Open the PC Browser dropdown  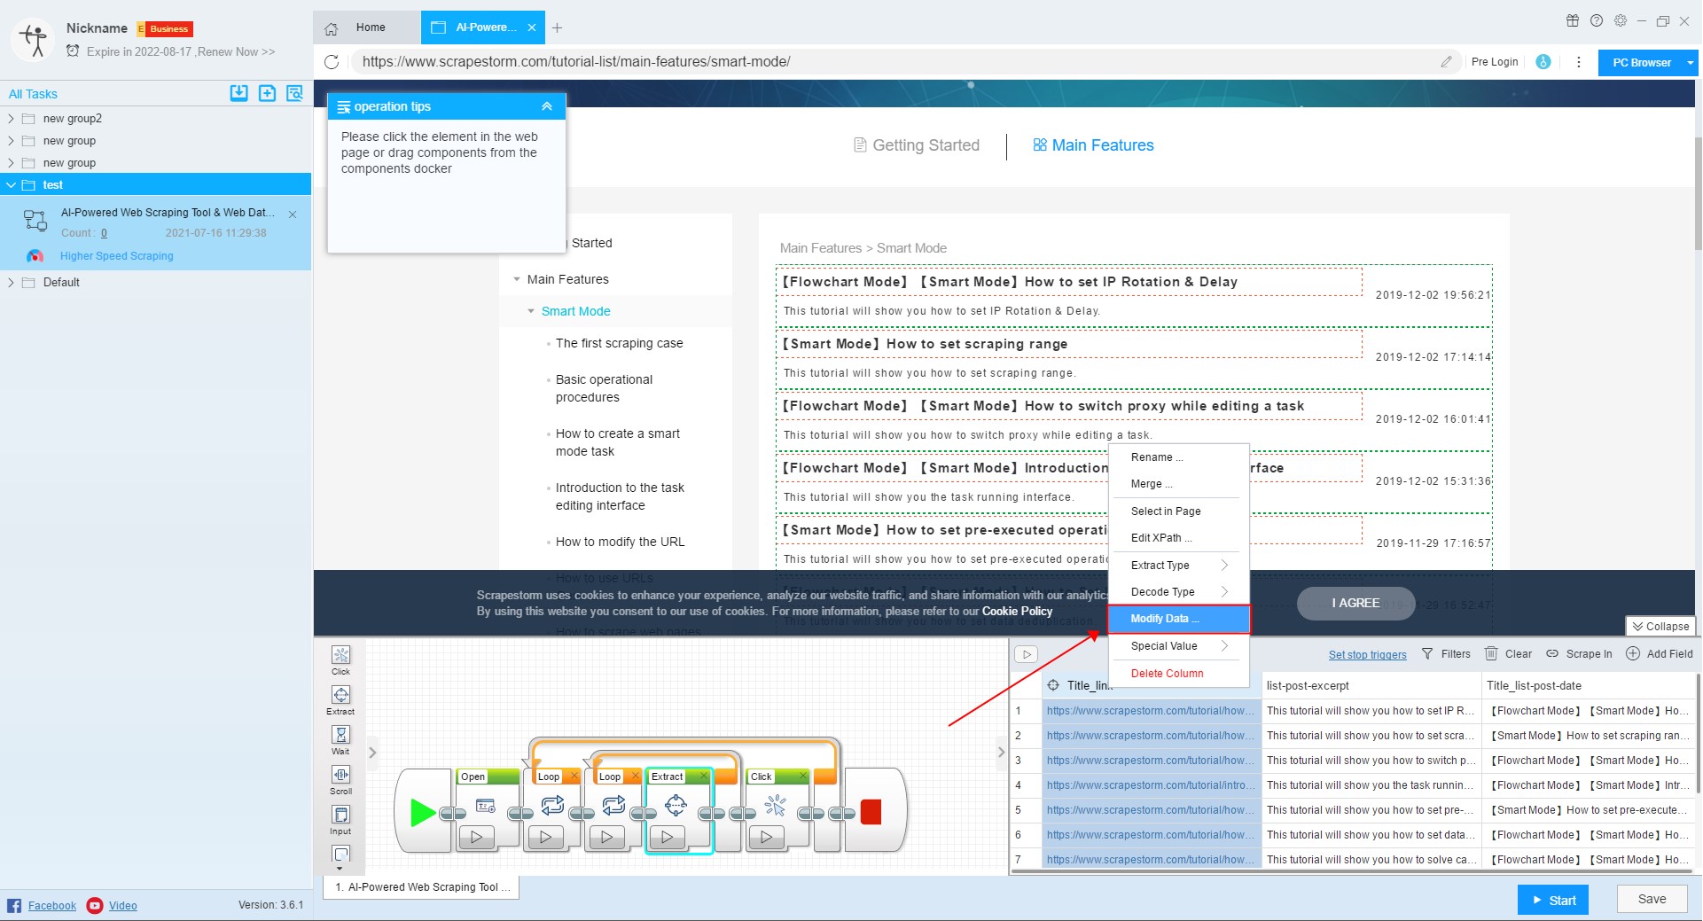point(1690,63)
